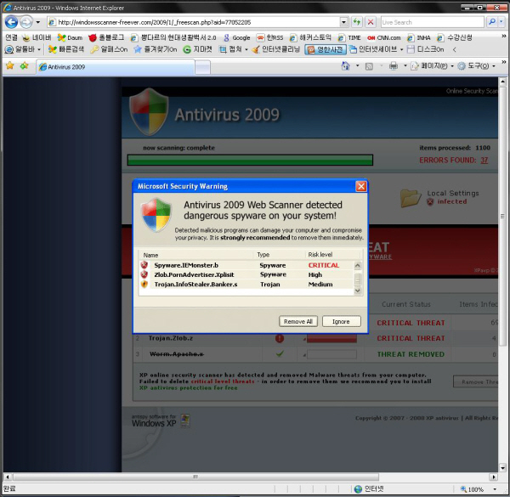510x497 pixels.
Task: Click the errors found 37 link
Action: (x=484, y=161)
